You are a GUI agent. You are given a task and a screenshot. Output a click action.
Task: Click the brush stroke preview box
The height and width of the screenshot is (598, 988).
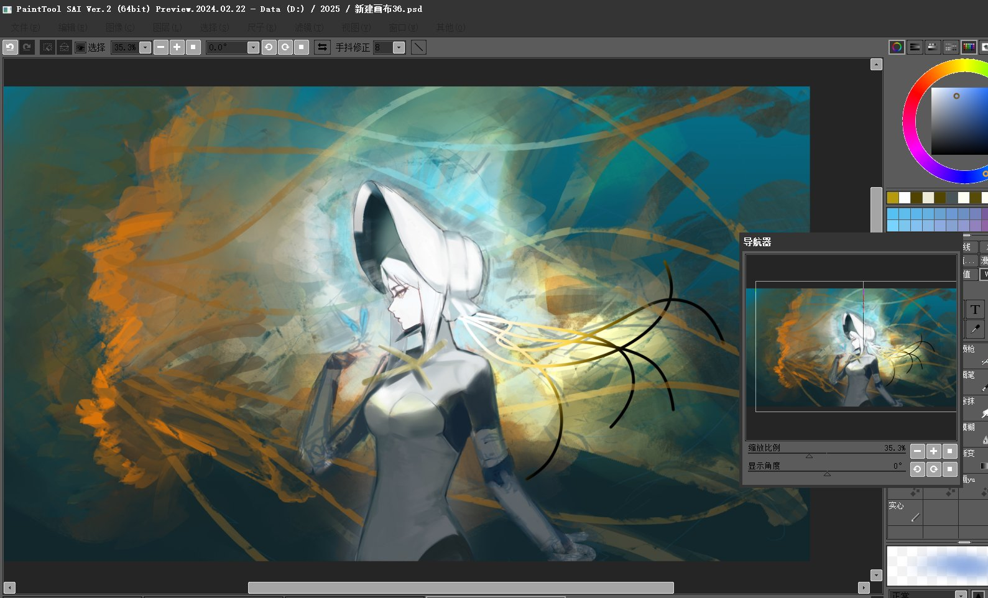click(x=937, y=566)
